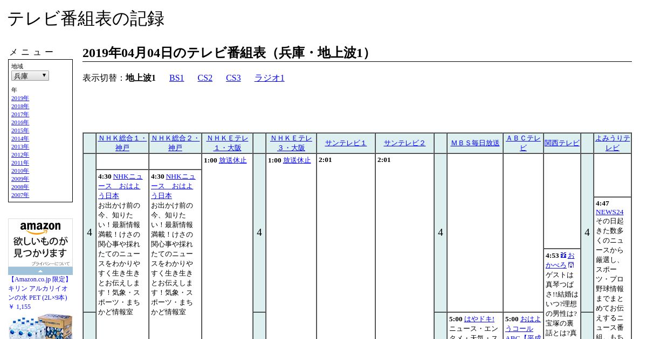Open the ＮＨＫ総合１・神戸 channel header
This screenshot has height=339, width=647.
pos(122,143)
